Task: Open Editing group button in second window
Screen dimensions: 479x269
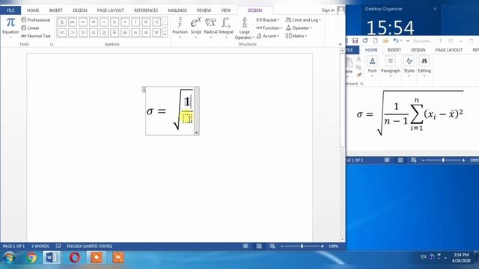Action: coord(424,67)
